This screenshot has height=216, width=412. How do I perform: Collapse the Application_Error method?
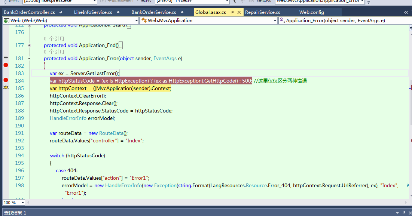coord(30,58)
